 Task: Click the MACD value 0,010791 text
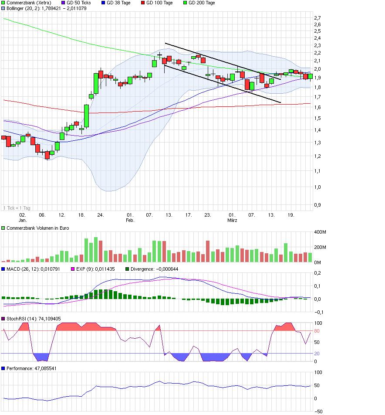coord(50,269)
